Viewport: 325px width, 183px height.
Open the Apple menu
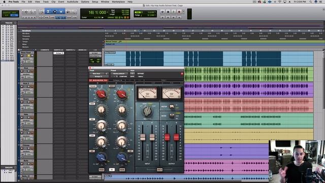click(x=4, y=2)
